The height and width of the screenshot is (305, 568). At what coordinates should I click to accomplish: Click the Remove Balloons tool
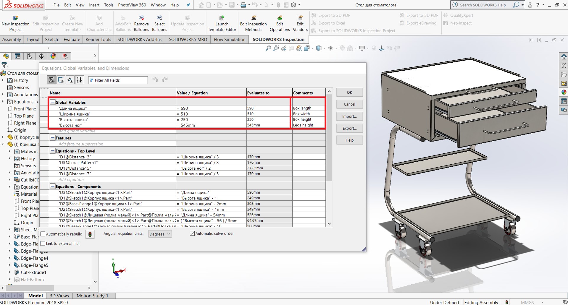(141, 18)
